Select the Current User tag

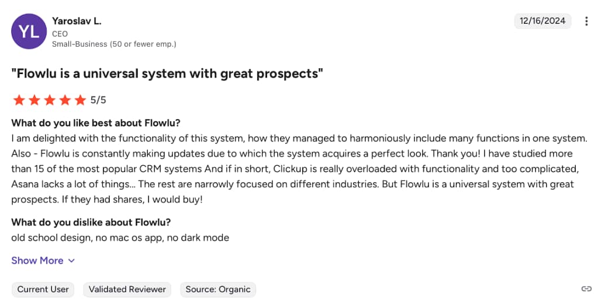(43, 289)
